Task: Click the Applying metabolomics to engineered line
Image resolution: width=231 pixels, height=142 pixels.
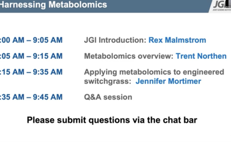Action: tap(154, 72)
